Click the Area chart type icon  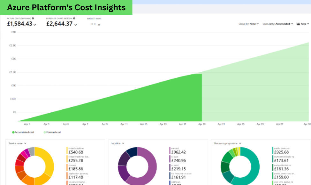(298, 24)
